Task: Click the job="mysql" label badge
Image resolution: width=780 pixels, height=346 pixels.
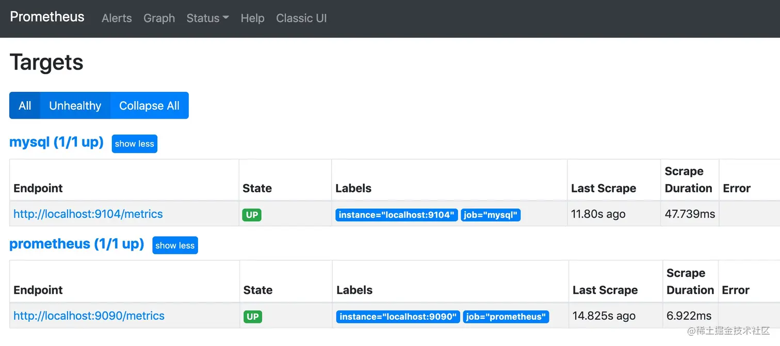Action: coord(491,215)
